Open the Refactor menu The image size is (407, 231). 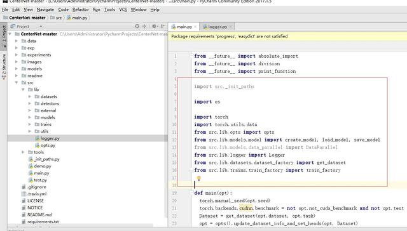[81, 10]
